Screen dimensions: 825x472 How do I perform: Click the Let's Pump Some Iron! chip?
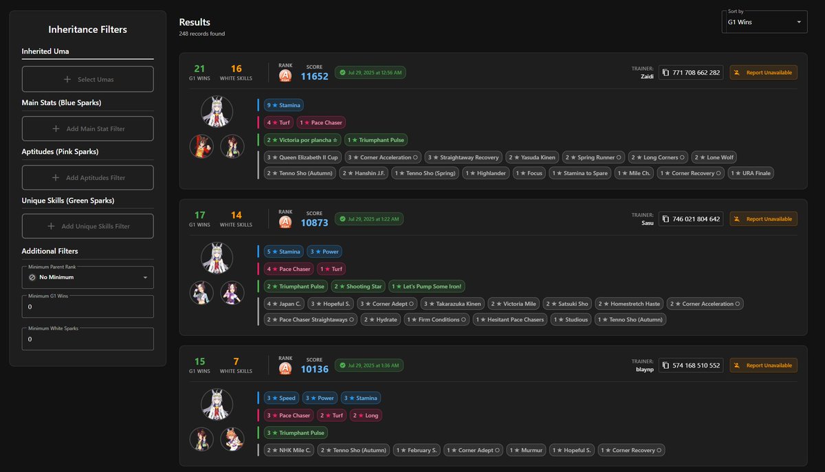click(x=427, y=286)
